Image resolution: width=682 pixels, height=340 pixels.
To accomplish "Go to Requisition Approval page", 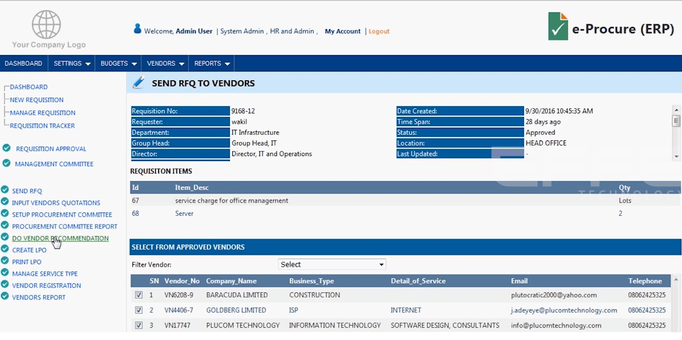I will (51, 149).
